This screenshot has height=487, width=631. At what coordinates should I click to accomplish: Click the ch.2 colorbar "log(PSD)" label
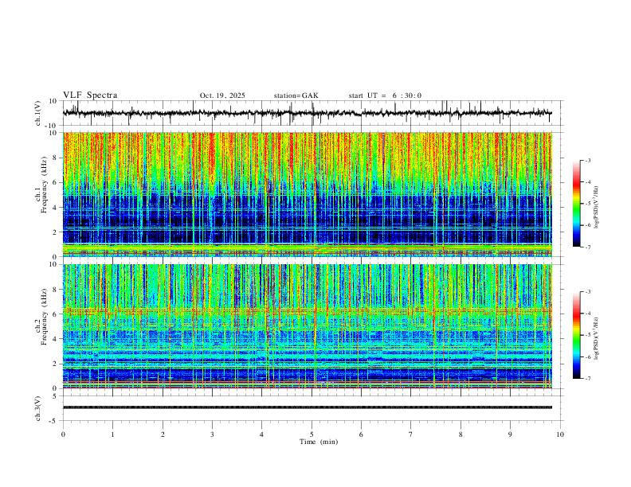[x=597, y=339]
